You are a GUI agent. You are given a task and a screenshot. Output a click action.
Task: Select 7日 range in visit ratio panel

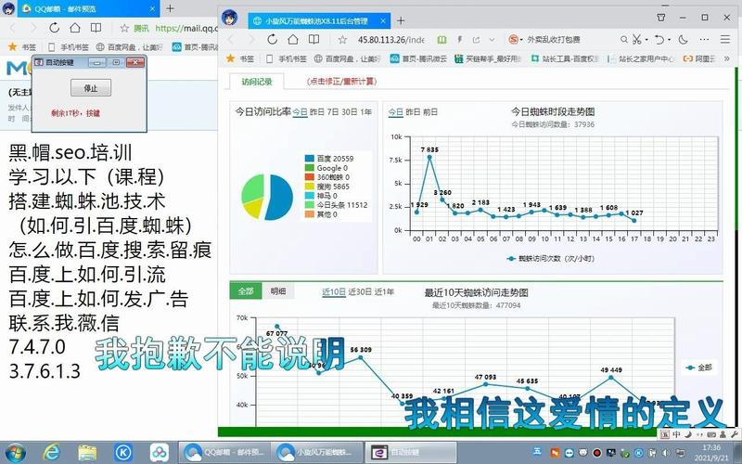click(333, 112)
